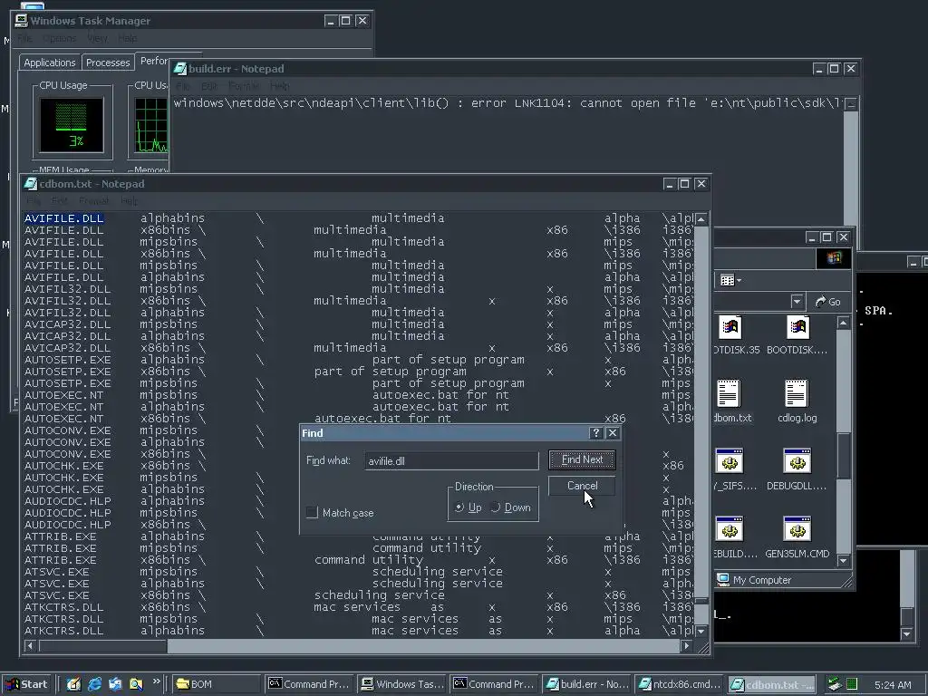The width and height of the screenshot is (928, 696).
Task: Switch to build.err Notepad taskbar button
Action: 587,684
